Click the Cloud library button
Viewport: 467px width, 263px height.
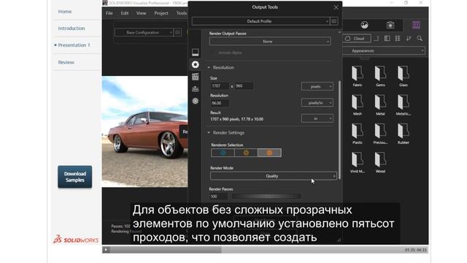coord(356,39)
